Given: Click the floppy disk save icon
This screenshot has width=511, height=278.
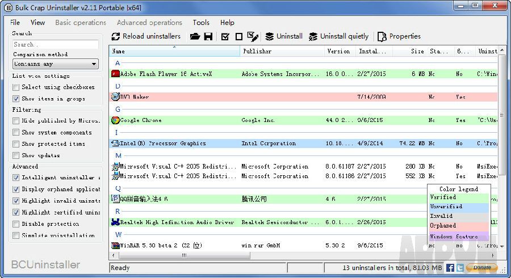Looking at the screenshot, I should coord(208,36).
